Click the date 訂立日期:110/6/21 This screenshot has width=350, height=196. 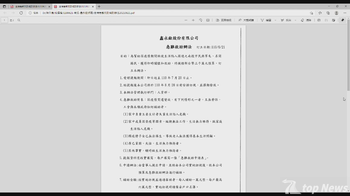click(211, 47)
